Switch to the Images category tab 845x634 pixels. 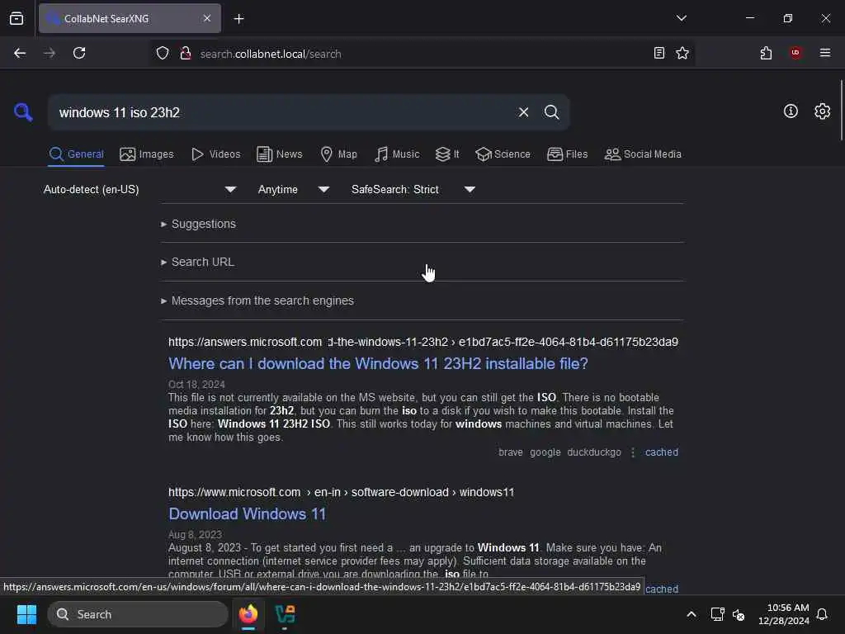coord(147,154)
